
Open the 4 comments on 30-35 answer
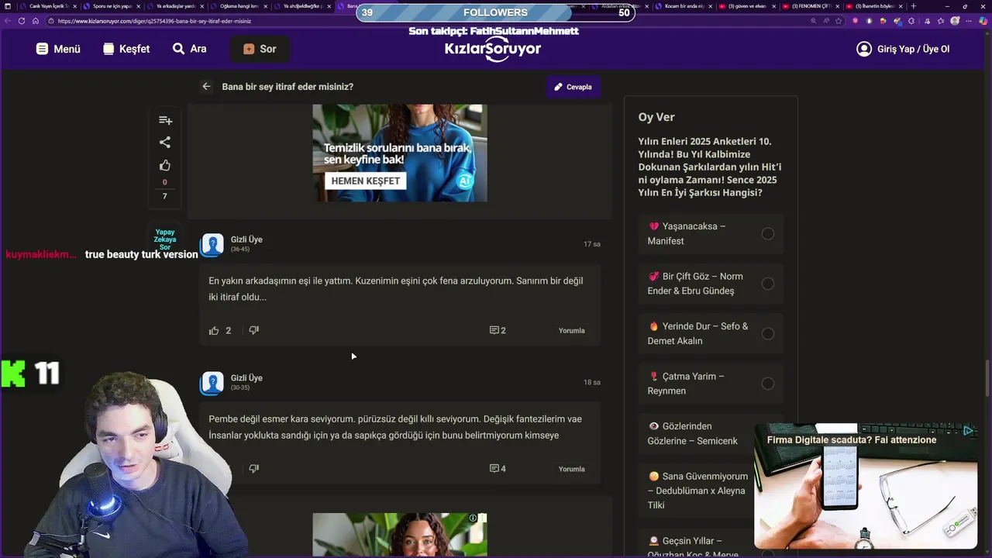click(498, 468)
